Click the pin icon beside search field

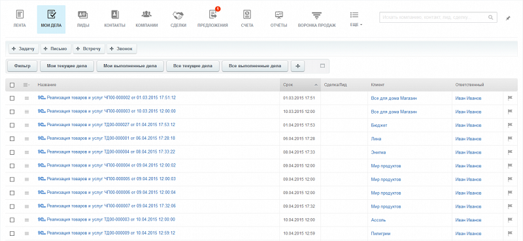[x=508, y=18]
